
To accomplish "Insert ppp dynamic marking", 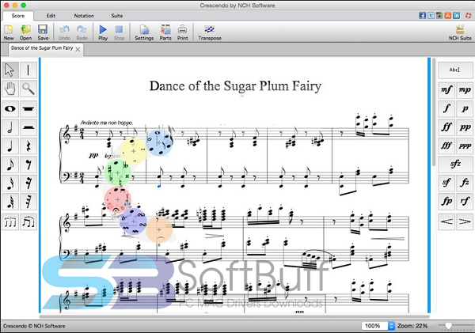I will pos(465,146).
